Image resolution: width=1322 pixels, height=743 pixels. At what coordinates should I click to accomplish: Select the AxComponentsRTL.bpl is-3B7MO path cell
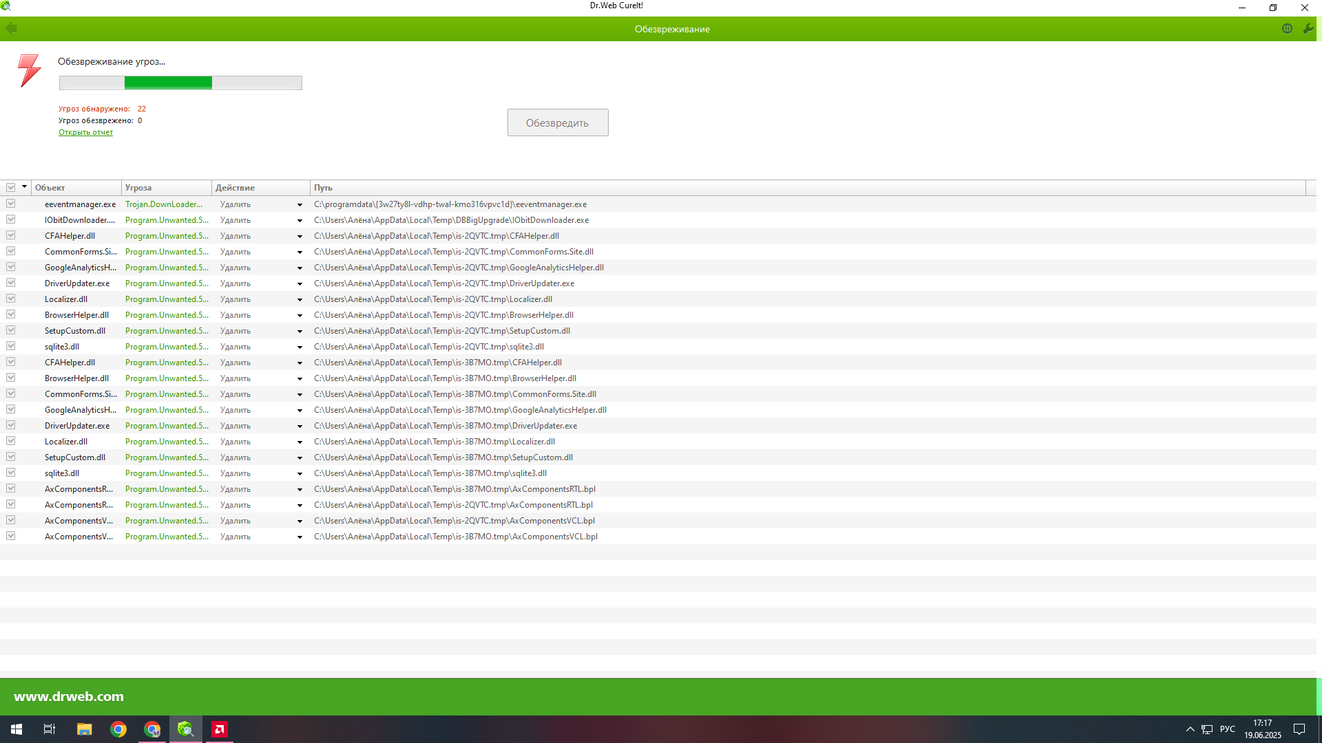[454, 489]
